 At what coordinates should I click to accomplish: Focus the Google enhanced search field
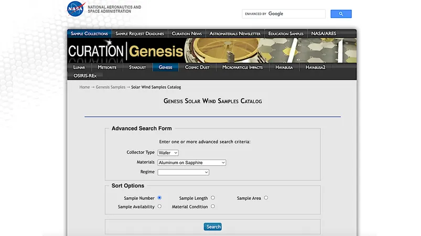click(x=284, y=14)
